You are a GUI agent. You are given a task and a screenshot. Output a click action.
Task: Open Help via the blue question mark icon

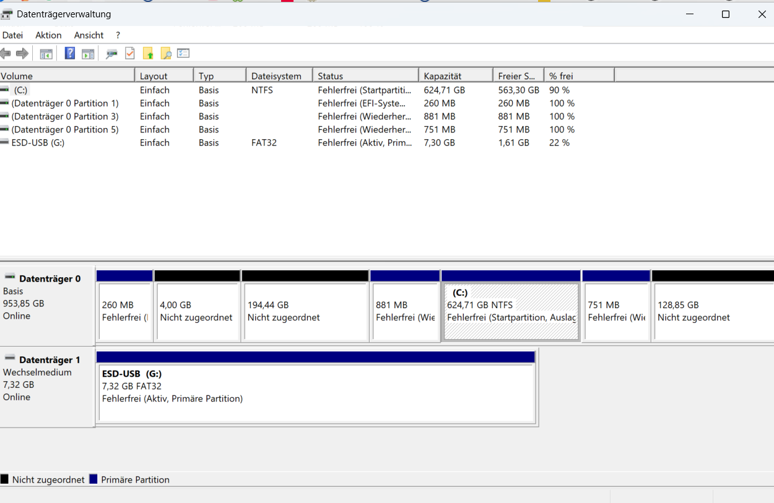coord(70,54)
